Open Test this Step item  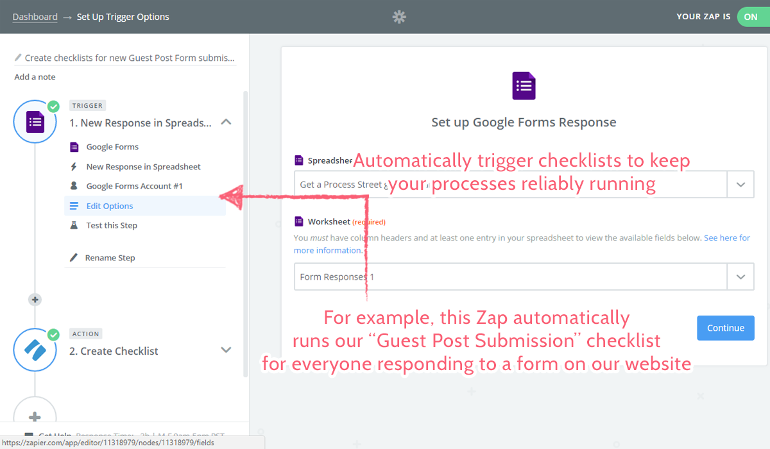pyautogui.click(x=112, y=225)
